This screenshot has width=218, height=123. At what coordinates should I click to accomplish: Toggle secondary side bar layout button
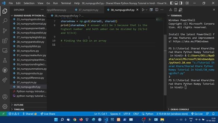181,3
